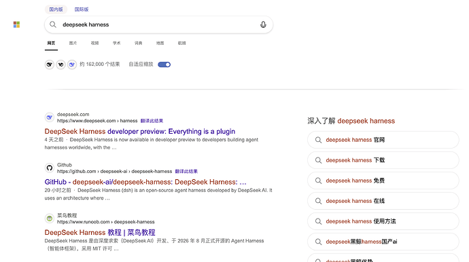Search suggestion 'deepseek harness 在线'
Screen dimensions: 469x262
tap(383, 201)
